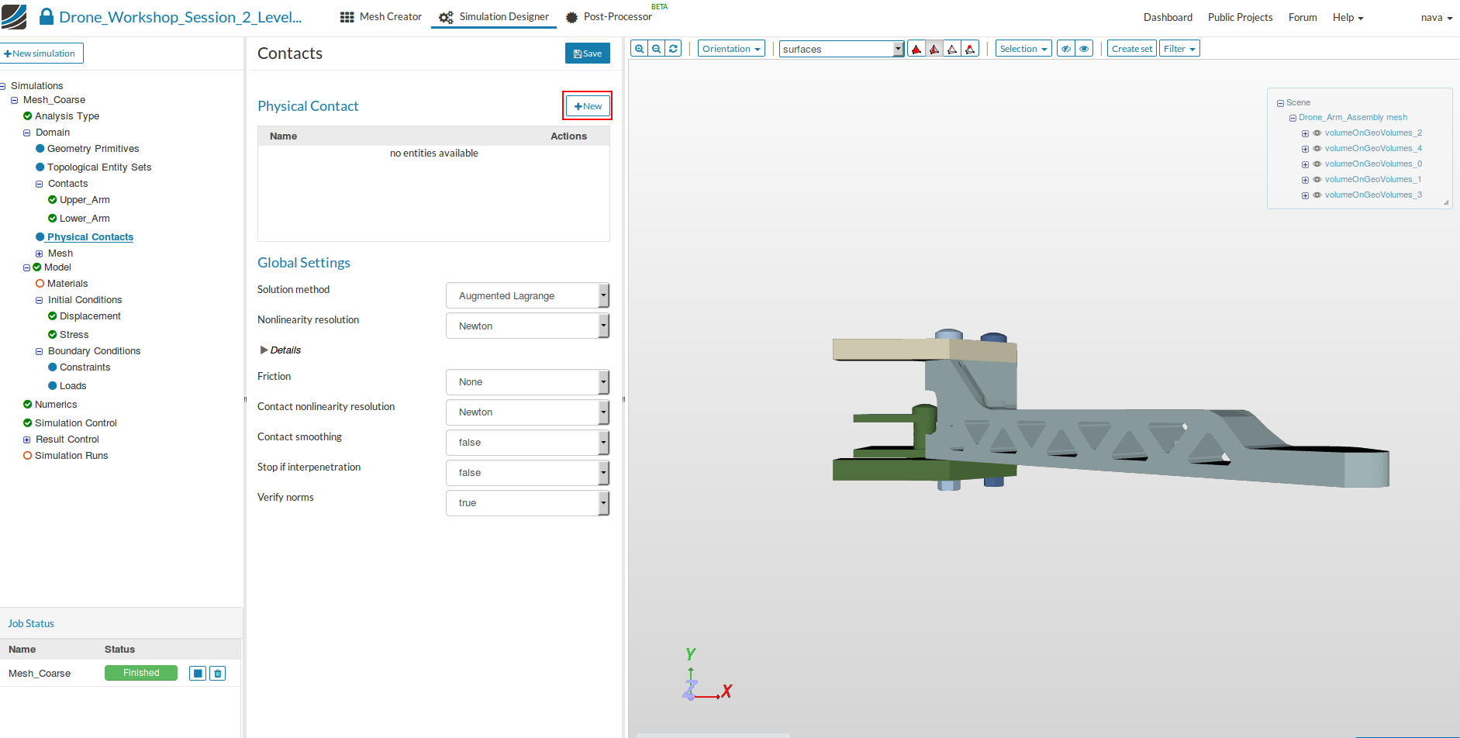Click the zoom out magnifier icon

pos(657,49)
